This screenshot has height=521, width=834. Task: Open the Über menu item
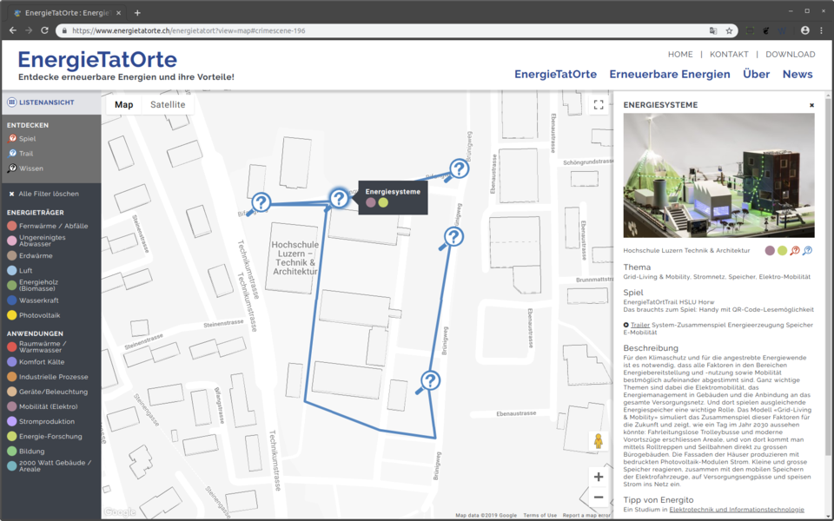pyautogui.click(x=756, y=75)
